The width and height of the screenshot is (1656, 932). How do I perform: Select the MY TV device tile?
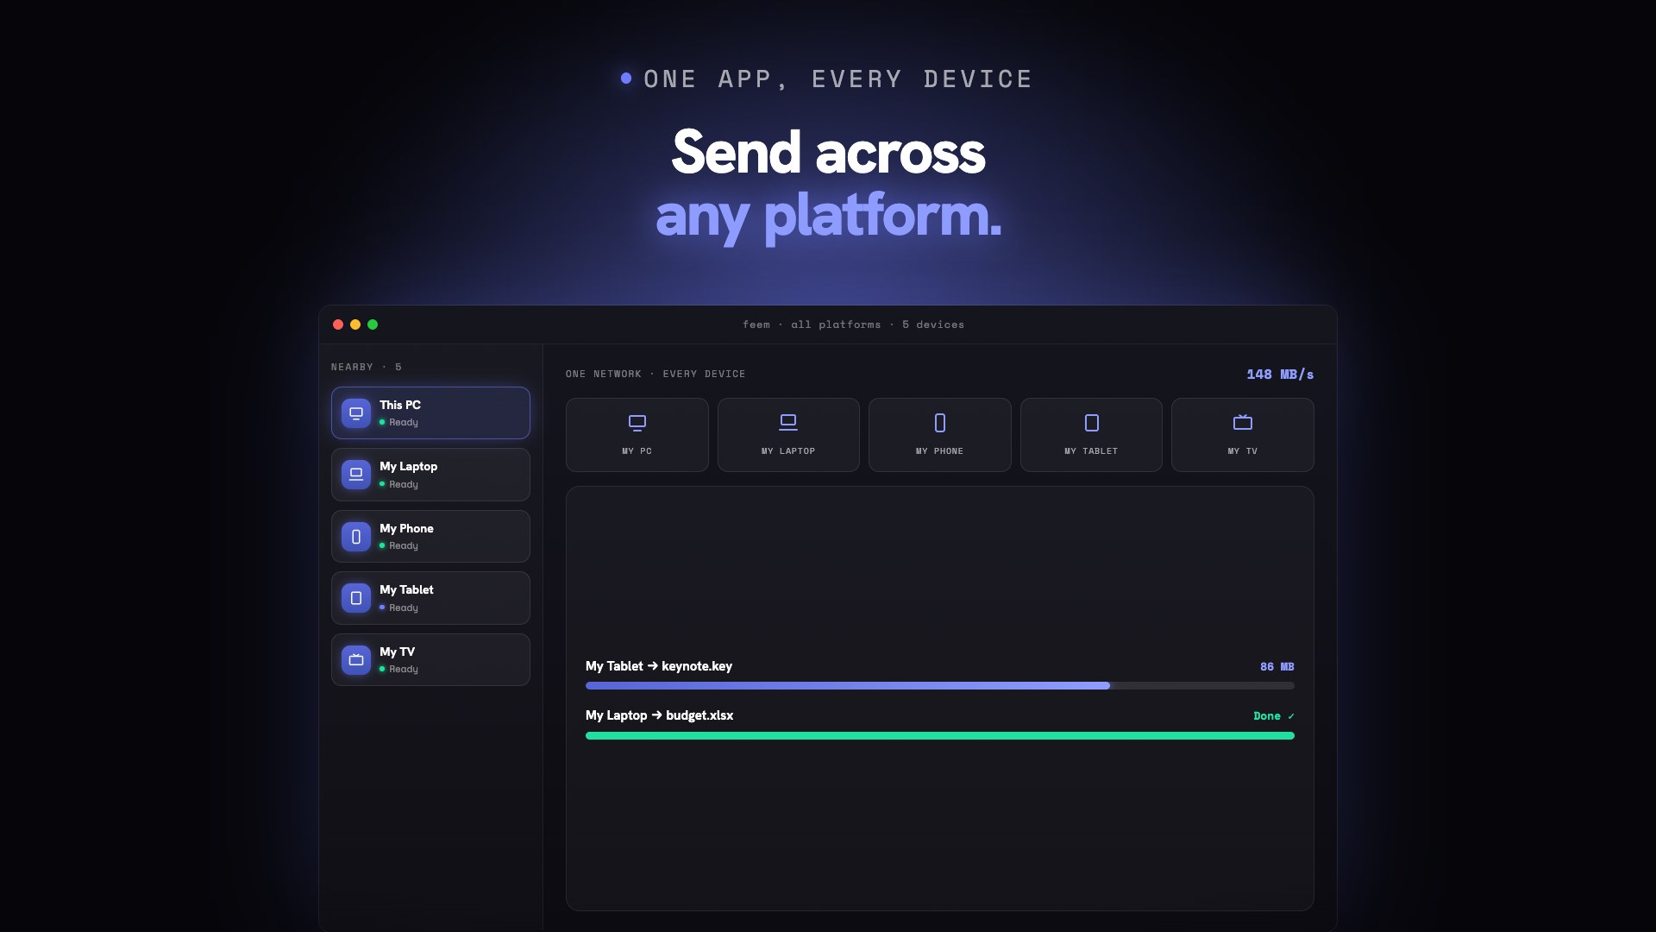click(x=1243, y=435)
